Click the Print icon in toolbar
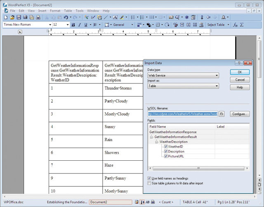Screen dimensions: 264x207 38,17
